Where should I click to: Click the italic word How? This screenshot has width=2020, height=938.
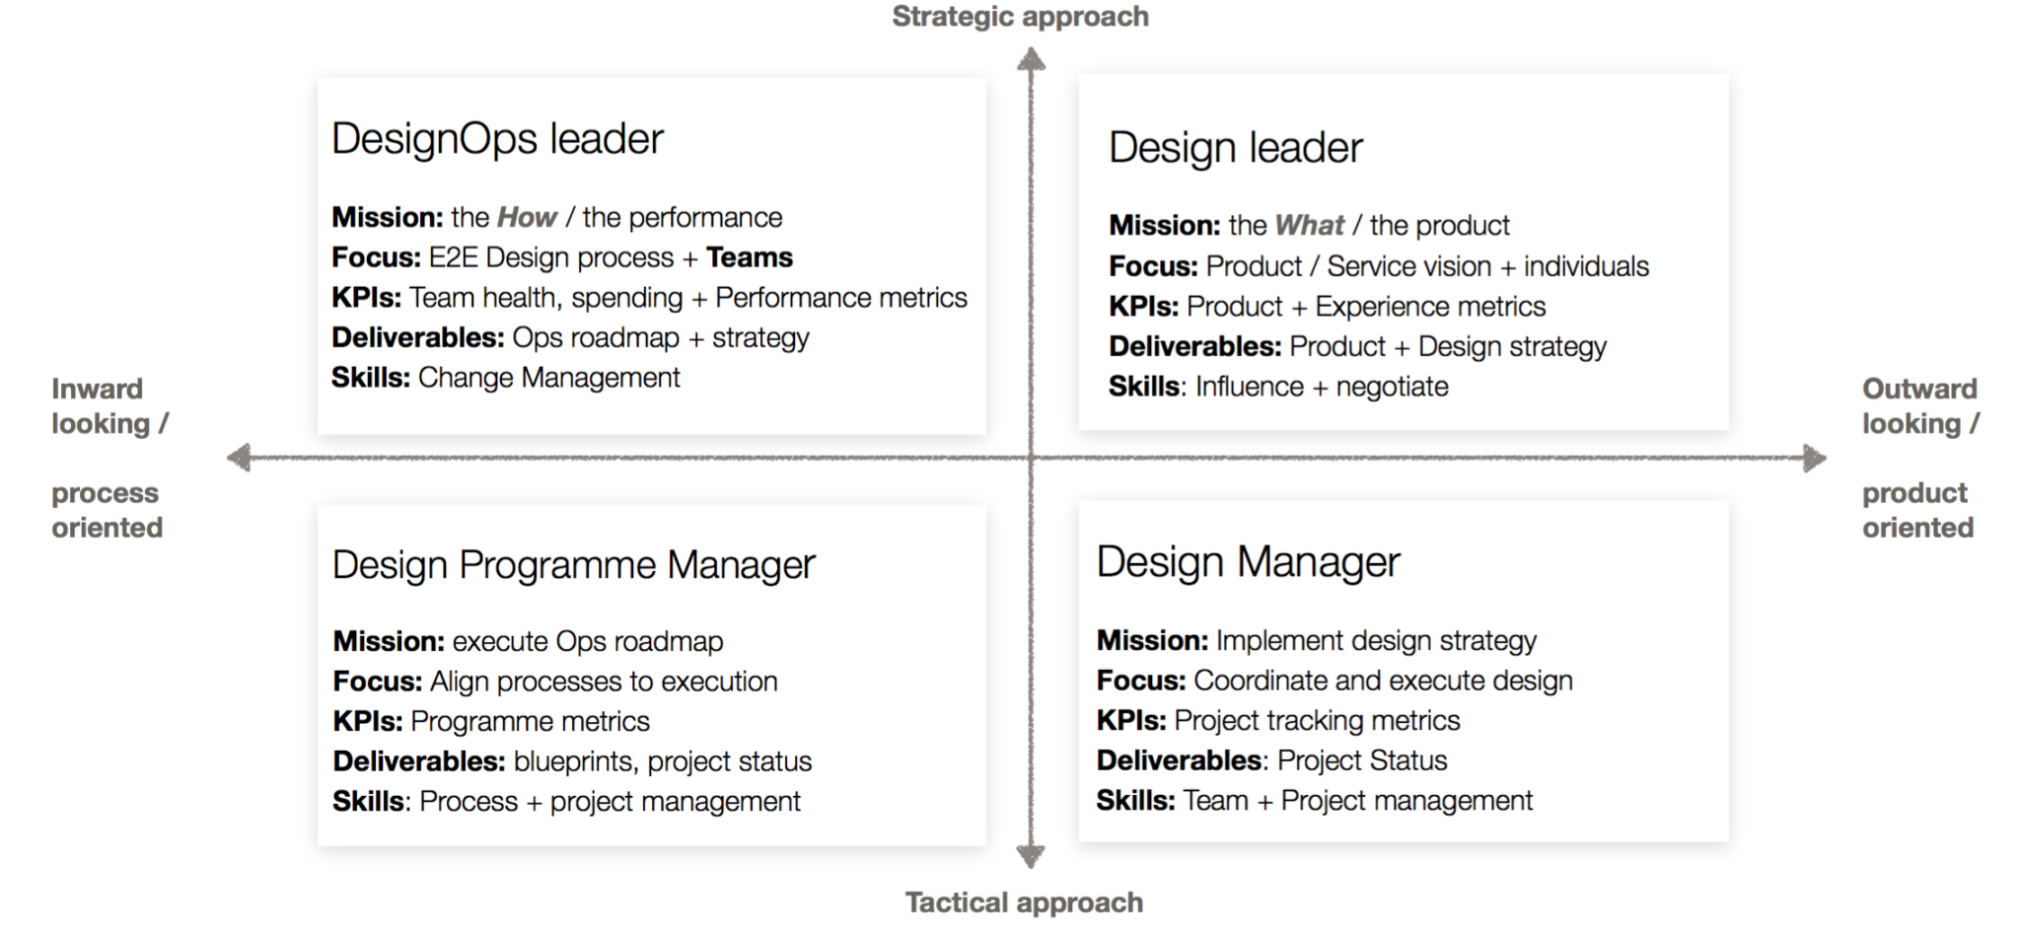pos(527,217)
